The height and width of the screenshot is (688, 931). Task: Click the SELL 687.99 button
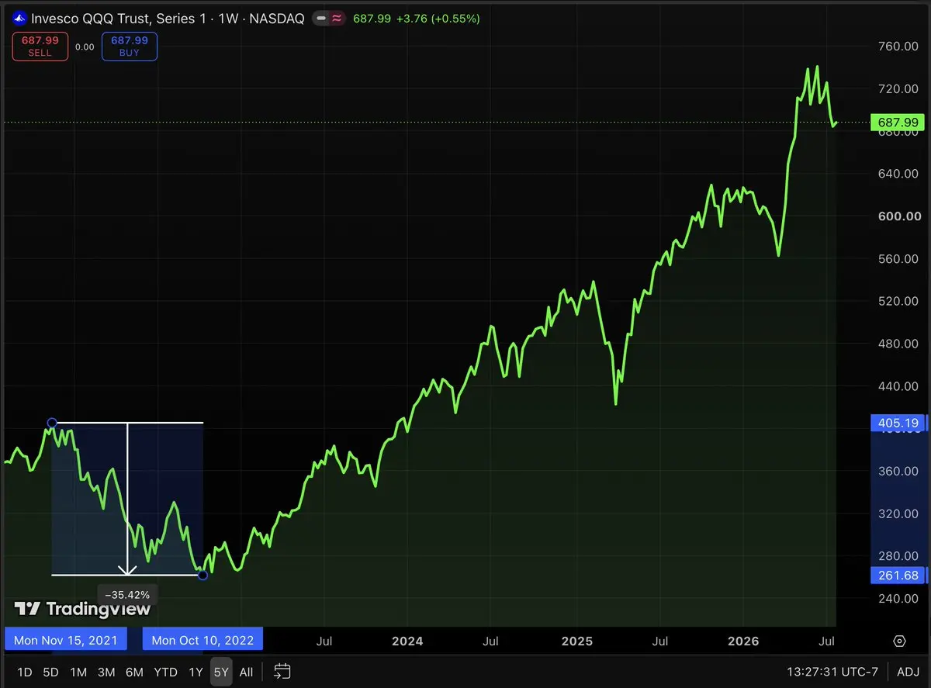40,47
